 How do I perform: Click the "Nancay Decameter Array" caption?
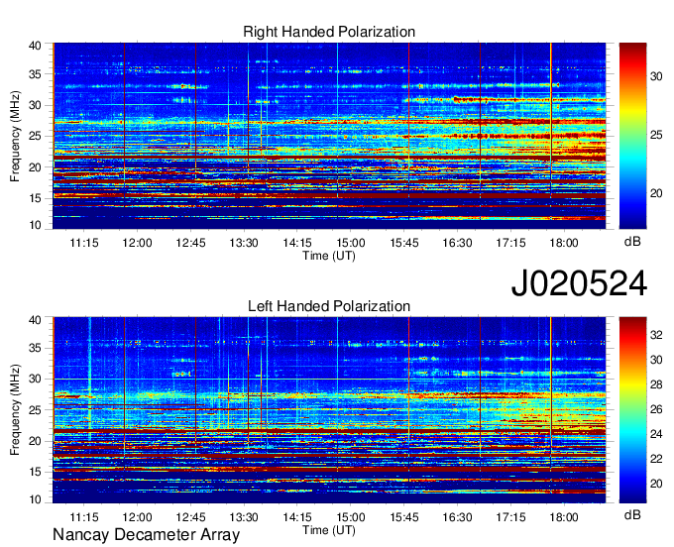(146, 534)
